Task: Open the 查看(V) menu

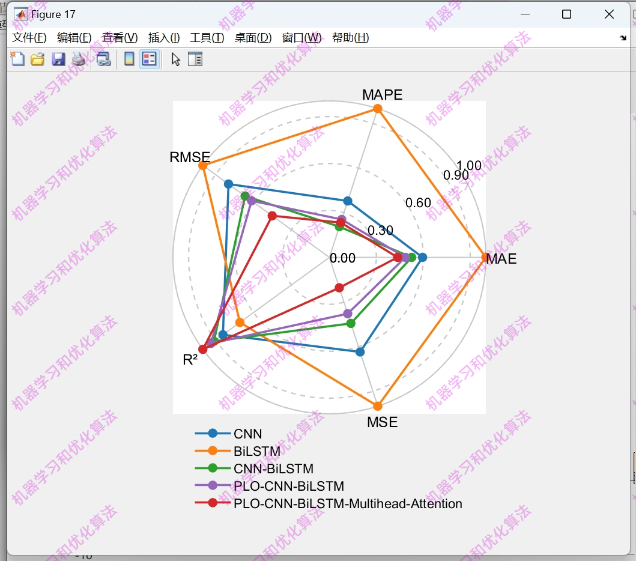Action: [x=120, y=38]
